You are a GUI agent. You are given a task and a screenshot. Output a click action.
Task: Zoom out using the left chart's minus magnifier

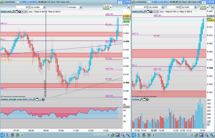(123, 135)
